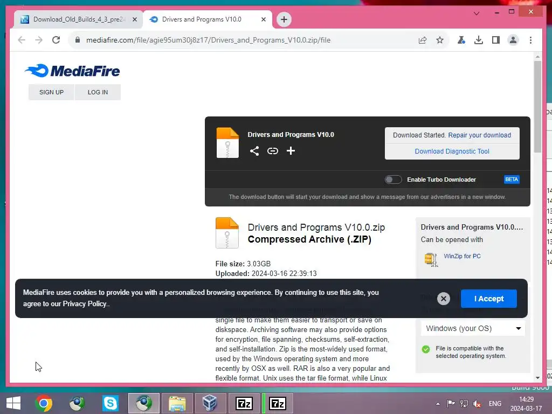Open the second 7-Zip taskbar window with green bar
Image resolution: width=552 pixels, height=414 pixels.
(278, 403)
